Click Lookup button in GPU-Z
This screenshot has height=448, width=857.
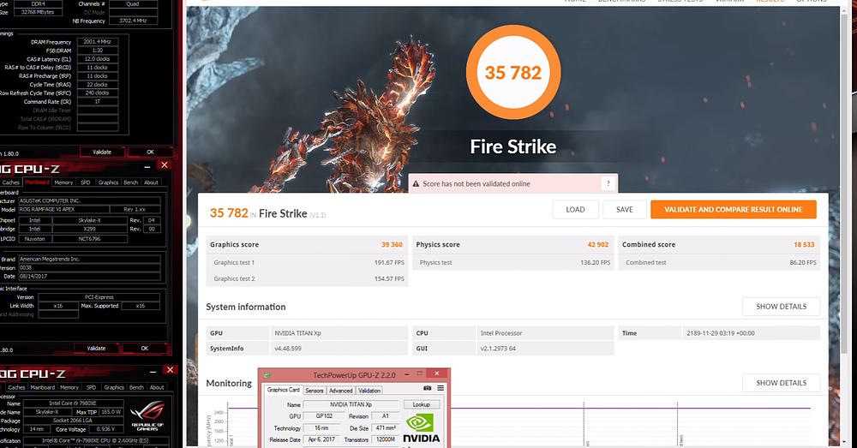tap(422, 405)
